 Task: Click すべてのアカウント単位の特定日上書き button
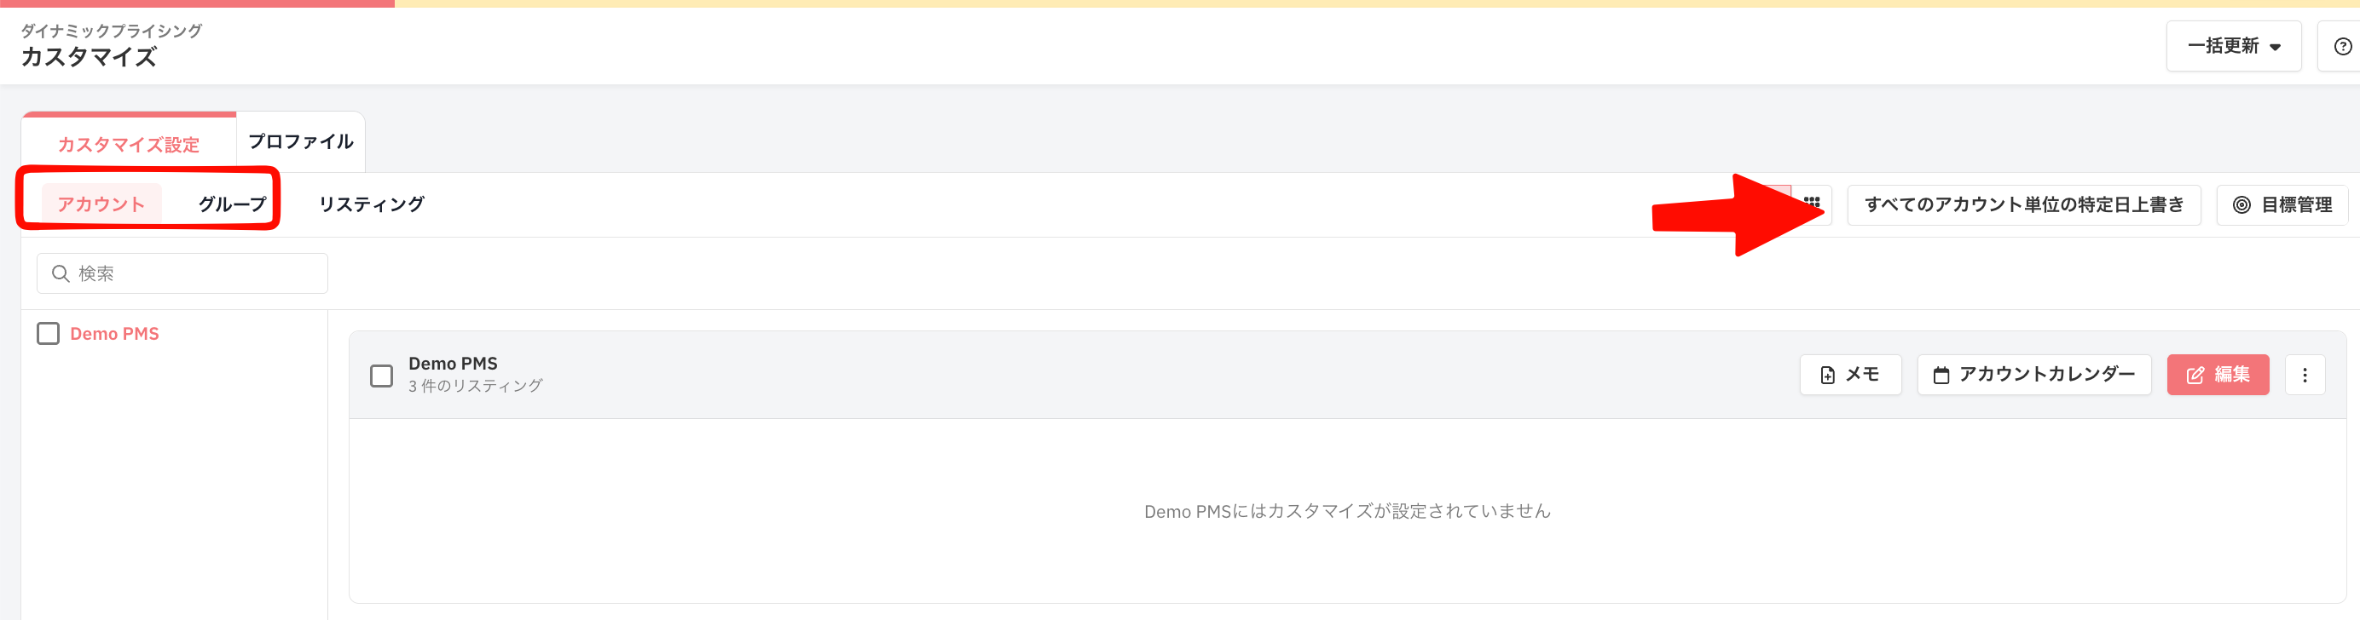(x=2024, y=205)
